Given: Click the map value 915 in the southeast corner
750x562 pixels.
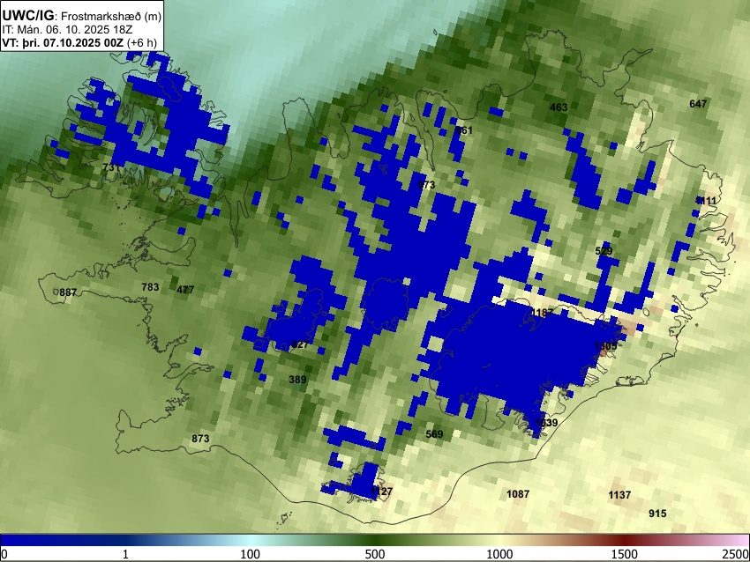Looking at the screenshot, I should pos(657,514).
